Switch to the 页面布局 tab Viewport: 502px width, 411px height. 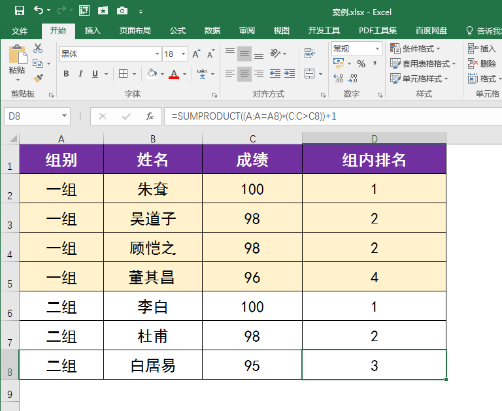[x=135, y=31]
